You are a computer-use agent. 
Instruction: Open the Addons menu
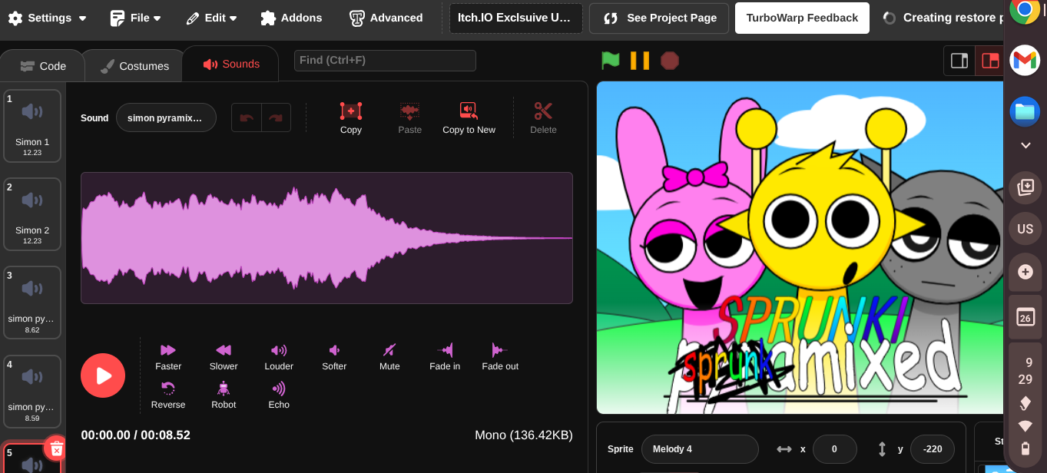tap(291, 18)
